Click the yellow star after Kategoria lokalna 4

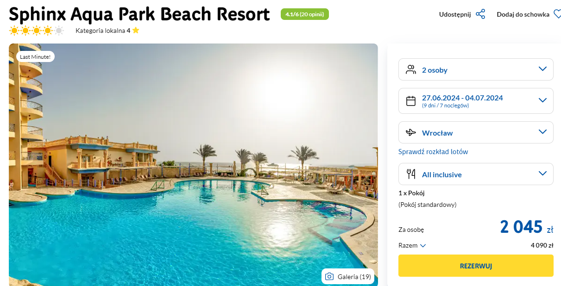135,31
